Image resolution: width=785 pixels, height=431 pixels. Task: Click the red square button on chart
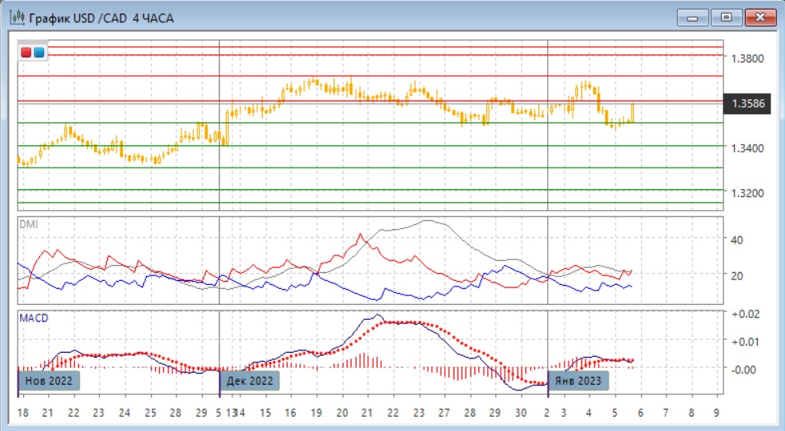(27, 53)
